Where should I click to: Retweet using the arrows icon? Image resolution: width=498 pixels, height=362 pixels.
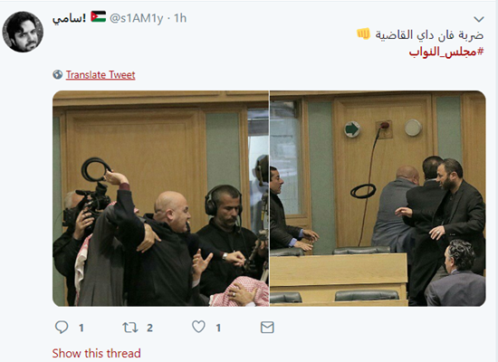[x=130, y=328]
